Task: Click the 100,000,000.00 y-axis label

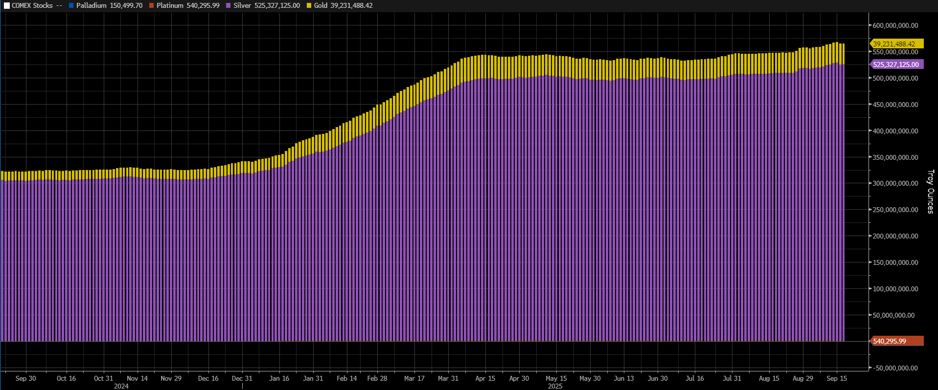Action: (x=895, y=289)
